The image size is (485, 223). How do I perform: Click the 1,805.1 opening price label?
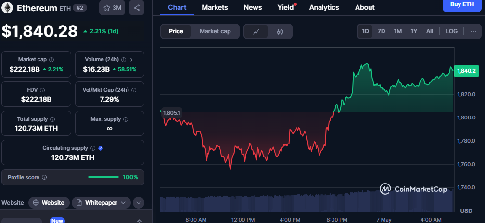coord(172,113)
